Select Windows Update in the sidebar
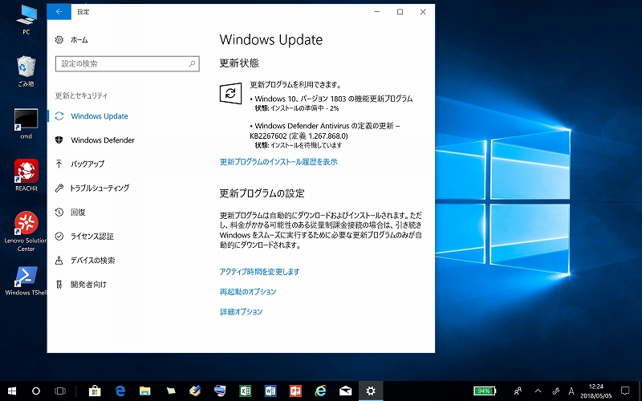642x401 pixels. coord(100,116)
